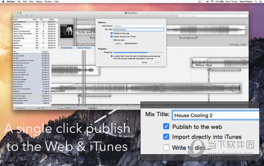
Task: Enable Write to disk in the dialog
Action: coord(111,40)
